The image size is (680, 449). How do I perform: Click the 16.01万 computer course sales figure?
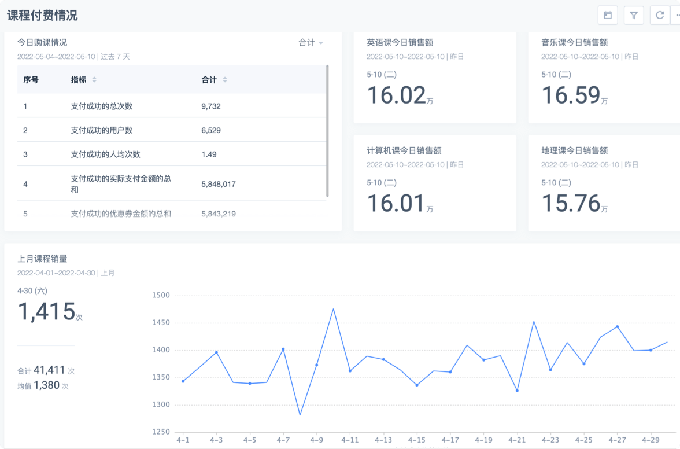point(400,203)
